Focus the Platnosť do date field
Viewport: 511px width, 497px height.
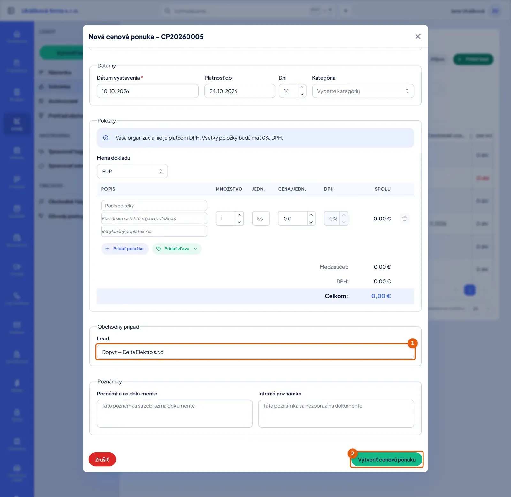point(240,91)
